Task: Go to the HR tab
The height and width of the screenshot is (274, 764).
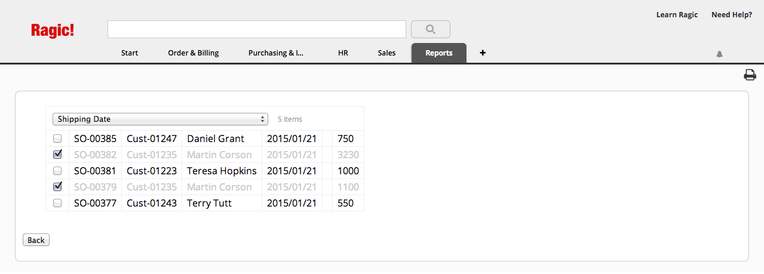Action: point(343,53)
